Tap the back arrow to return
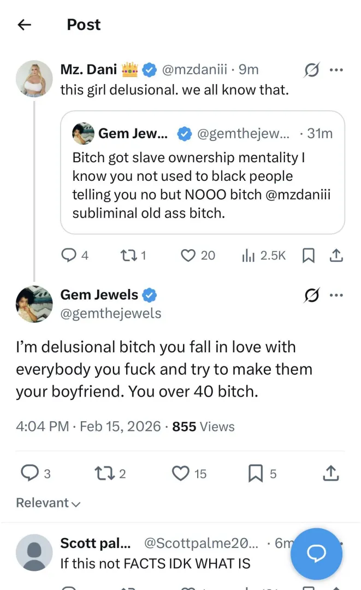The image size is (361, 590). (x=24, y=24)
